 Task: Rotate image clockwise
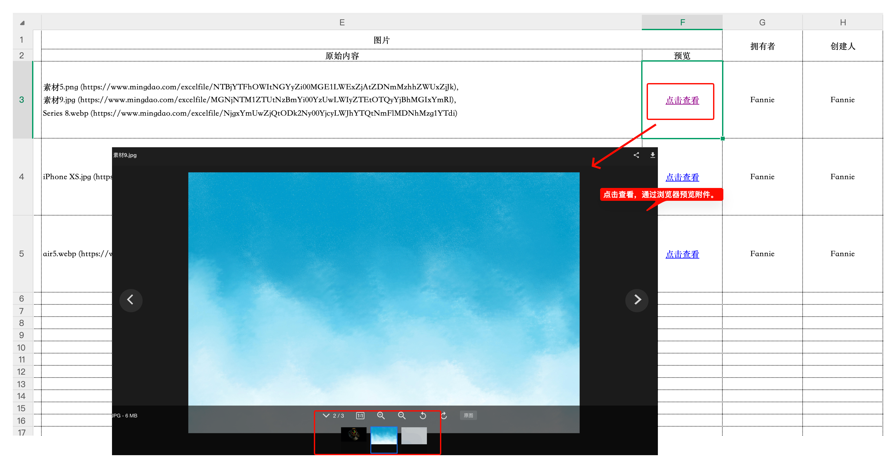[444, 415]
